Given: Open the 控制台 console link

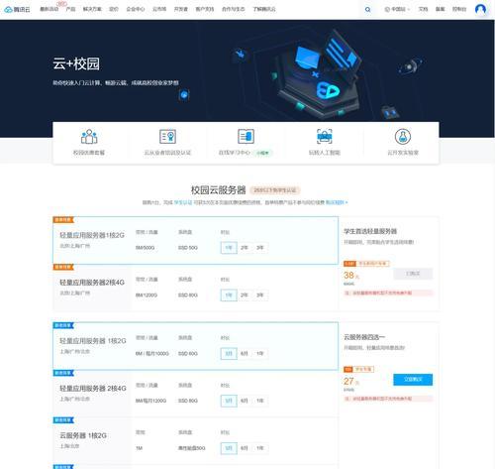Looking at the screenshot, I should click(459, 9).
